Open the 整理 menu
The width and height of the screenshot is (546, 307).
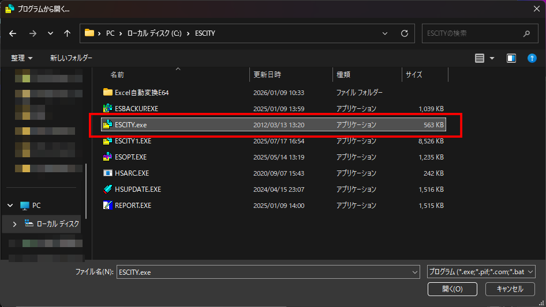tap(21, 58)
